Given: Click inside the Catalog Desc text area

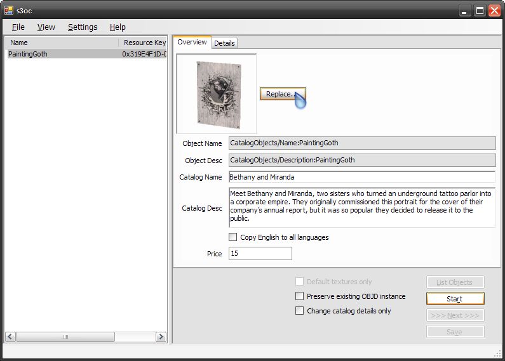Looking at the screenshot, I should 361,207.
